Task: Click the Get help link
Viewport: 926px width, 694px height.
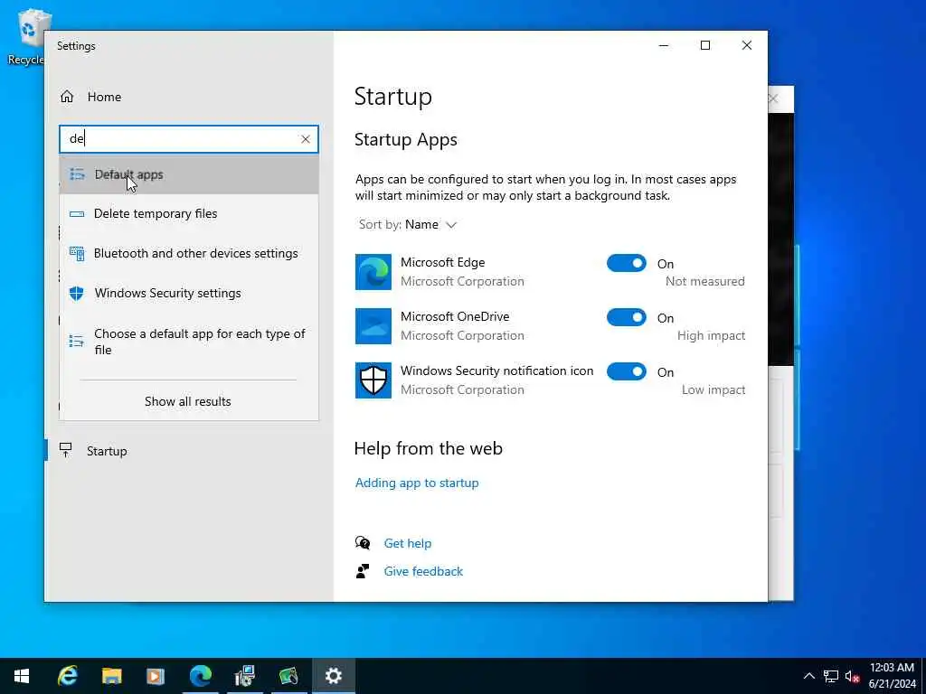Action: click(x=408, y=543)
